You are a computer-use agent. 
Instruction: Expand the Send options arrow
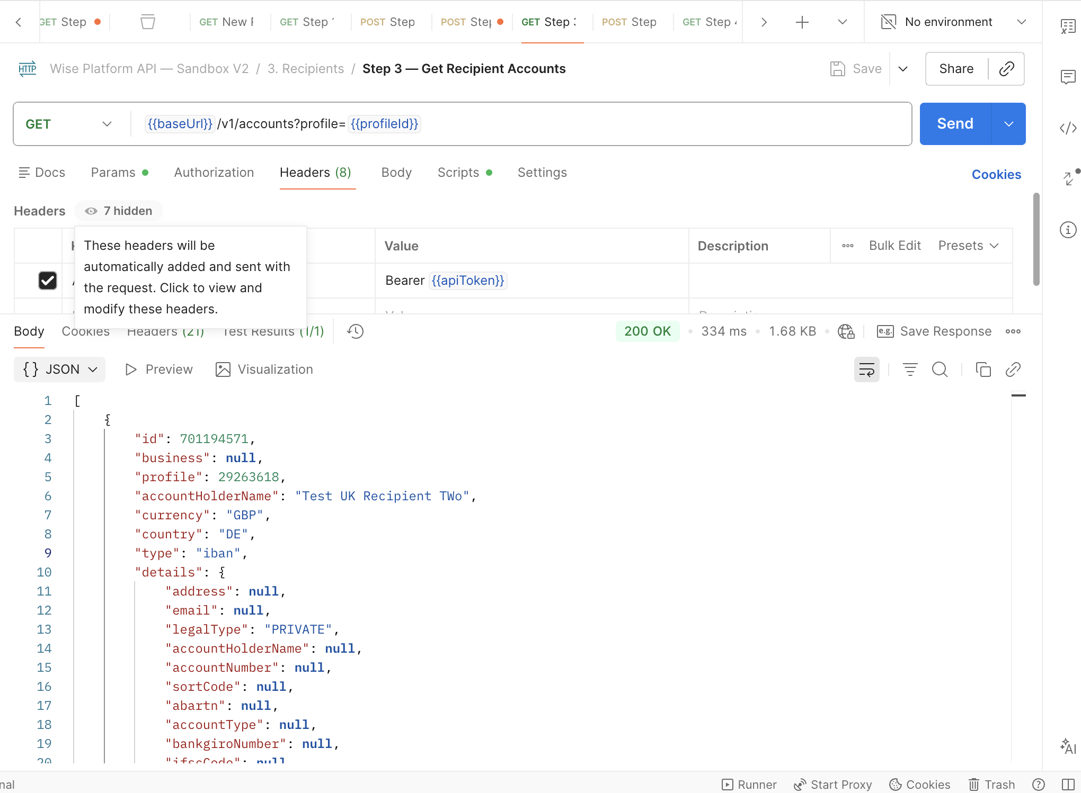[1009, 124]
